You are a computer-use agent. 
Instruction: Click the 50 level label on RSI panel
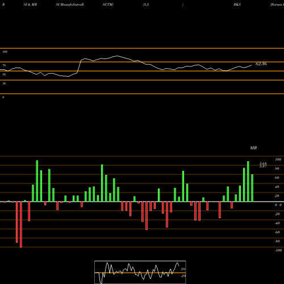[x=4, y=74]
